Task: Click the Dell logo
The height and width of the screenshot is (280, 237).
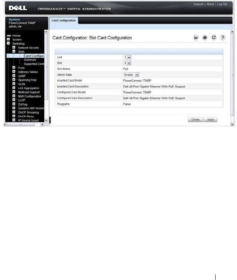Action: 18,8
